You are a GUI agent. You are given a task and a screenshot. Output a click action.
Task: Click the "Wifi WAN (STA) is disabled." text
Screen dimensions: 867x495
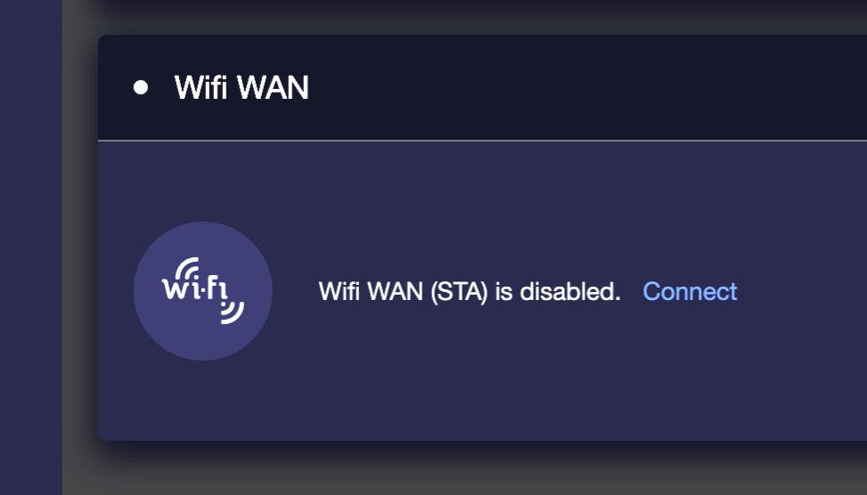click(470, 291)
